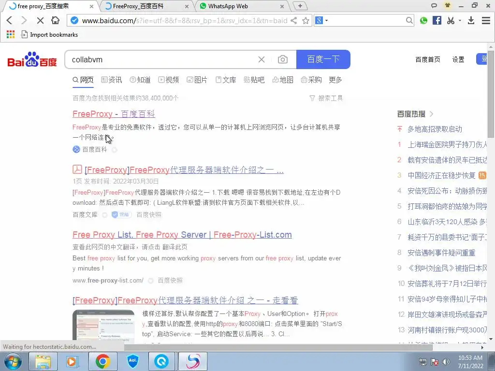Open hot search 多地高招录取启动
This screenshot has width=495, height=371.
click(x=435, y=129)
